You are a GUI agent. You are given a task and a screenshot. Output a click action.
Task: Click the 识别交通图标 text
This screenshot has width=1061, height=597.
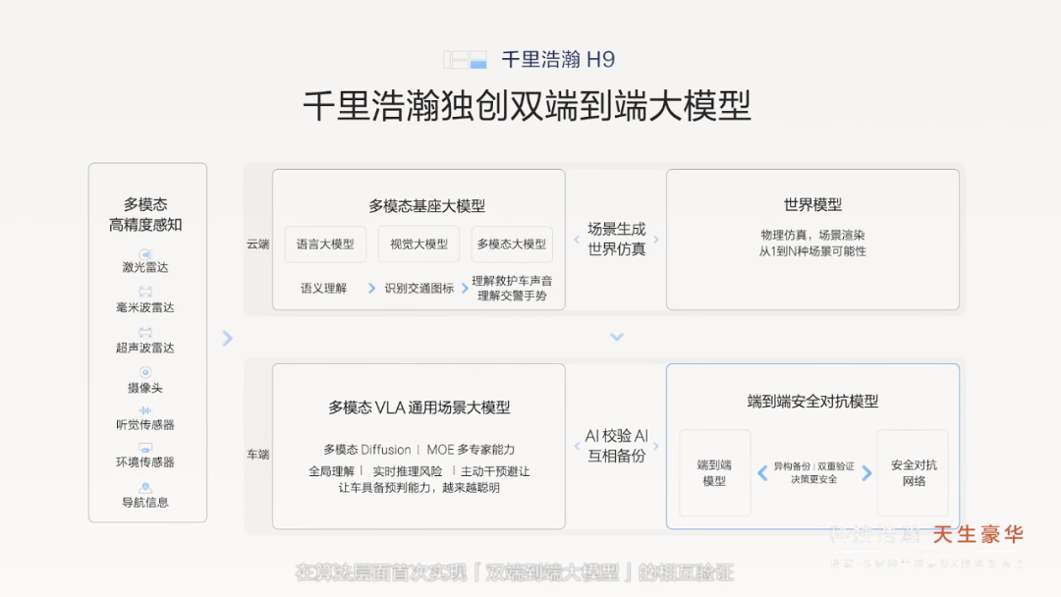pos(419,288)
